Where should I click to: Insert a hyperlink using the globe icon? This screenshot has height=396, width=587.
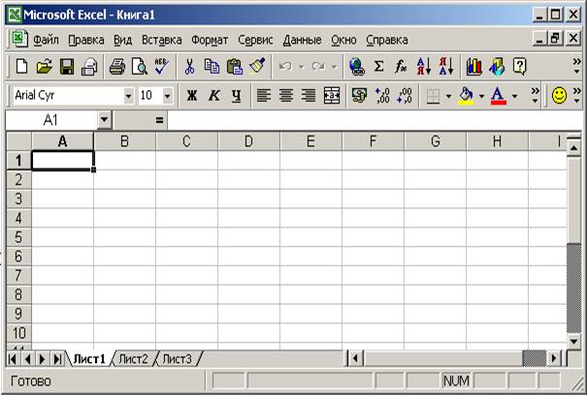point(357,67)
